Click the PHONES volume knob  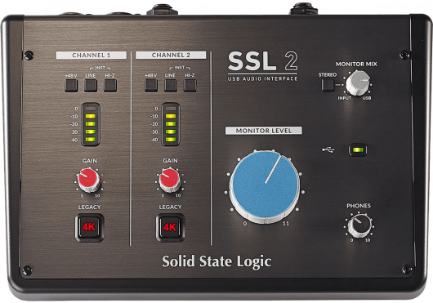pyautogui.click(x=359, y=225)
